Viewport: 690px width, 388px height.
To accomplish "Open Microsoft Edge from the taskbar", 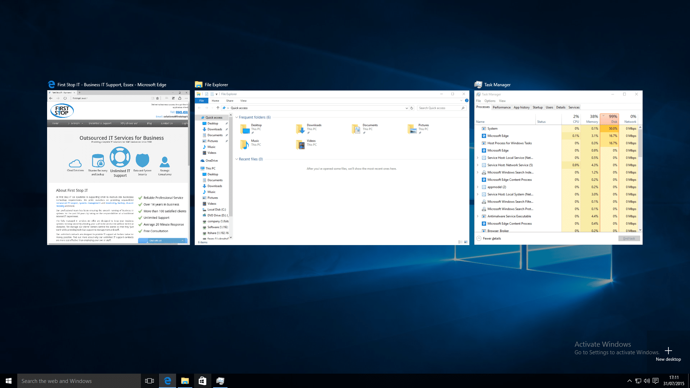I will pos(167,381).
